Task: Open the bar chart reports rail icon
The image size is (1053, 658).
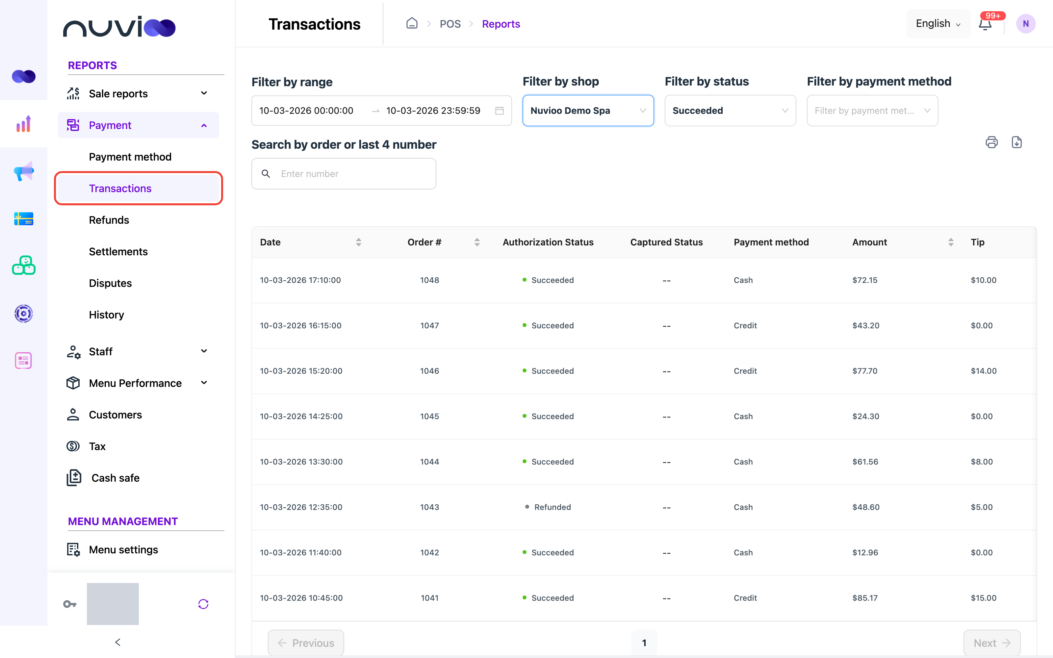Action: tap(23, 124)
